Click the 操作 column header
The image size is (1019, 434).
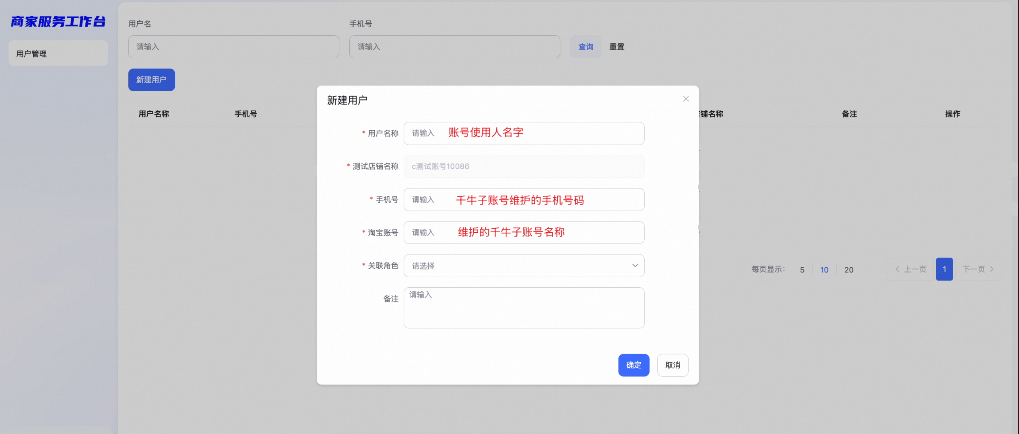tap(953, 114)
